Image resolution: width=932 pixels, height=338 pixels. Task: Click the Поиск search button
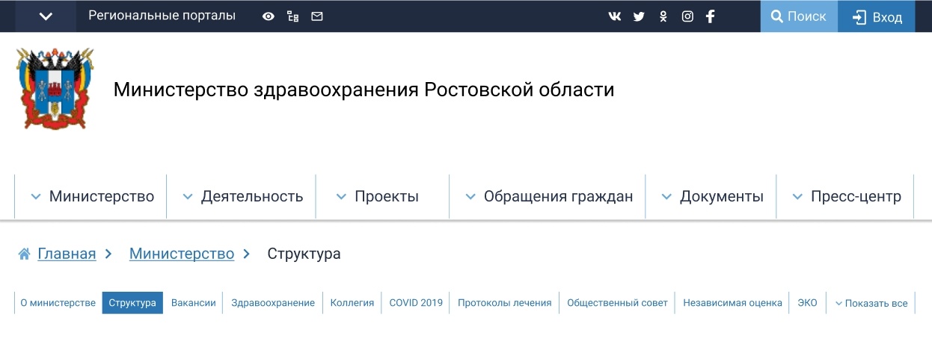click(799, 16)
